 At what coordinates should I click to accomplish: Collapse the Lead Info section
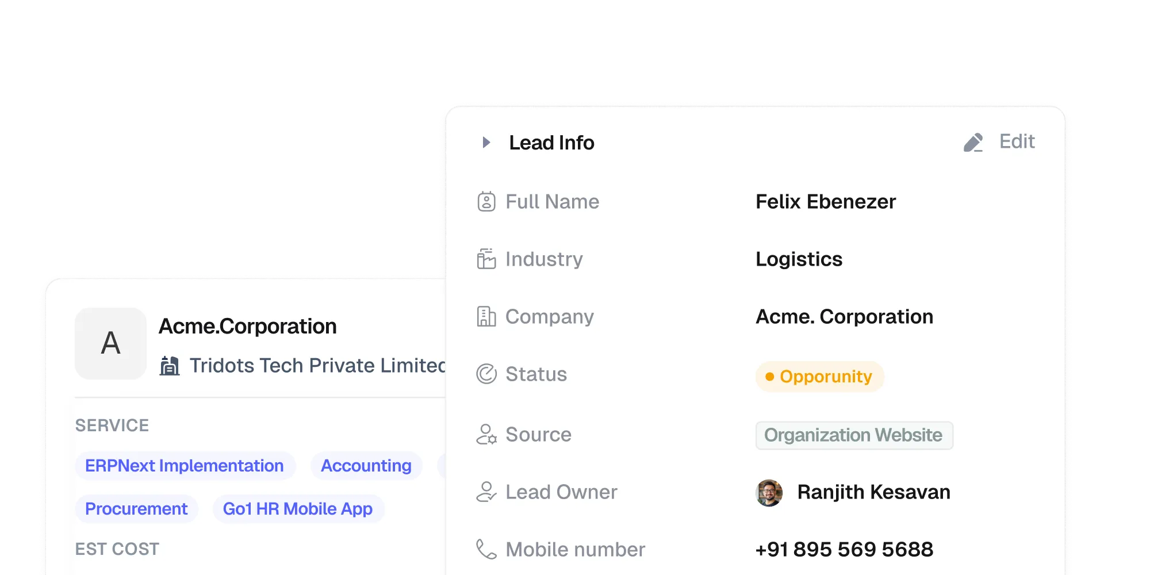(x=486, y=142)
